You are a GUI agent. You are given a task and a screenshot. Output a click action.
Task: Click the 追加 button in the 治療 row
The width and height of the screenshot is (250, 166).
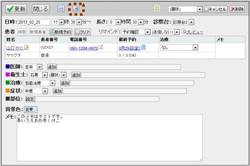tap(65, 83)
